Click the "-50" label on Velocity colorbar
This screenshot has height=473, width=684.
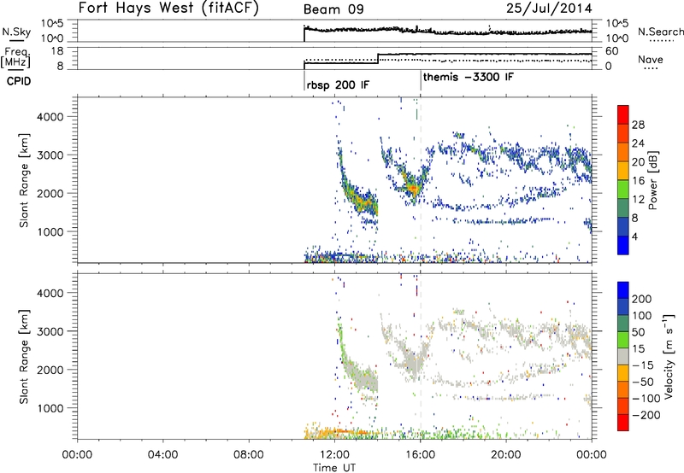(x=643, y=382)
